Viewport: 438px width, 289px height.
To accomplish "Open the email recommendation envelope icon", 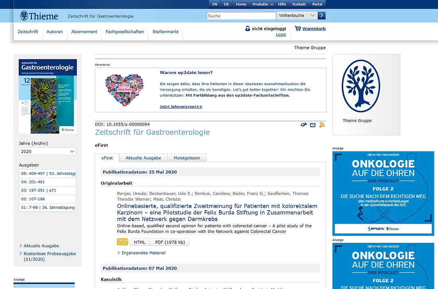I will coord(313,124).
